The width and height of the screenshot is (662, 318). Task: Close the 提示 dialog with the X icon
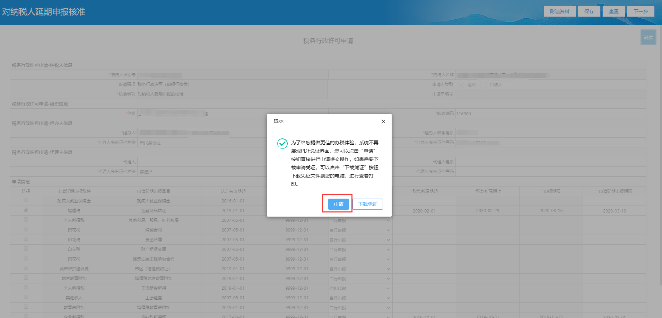tap(383, 121)
